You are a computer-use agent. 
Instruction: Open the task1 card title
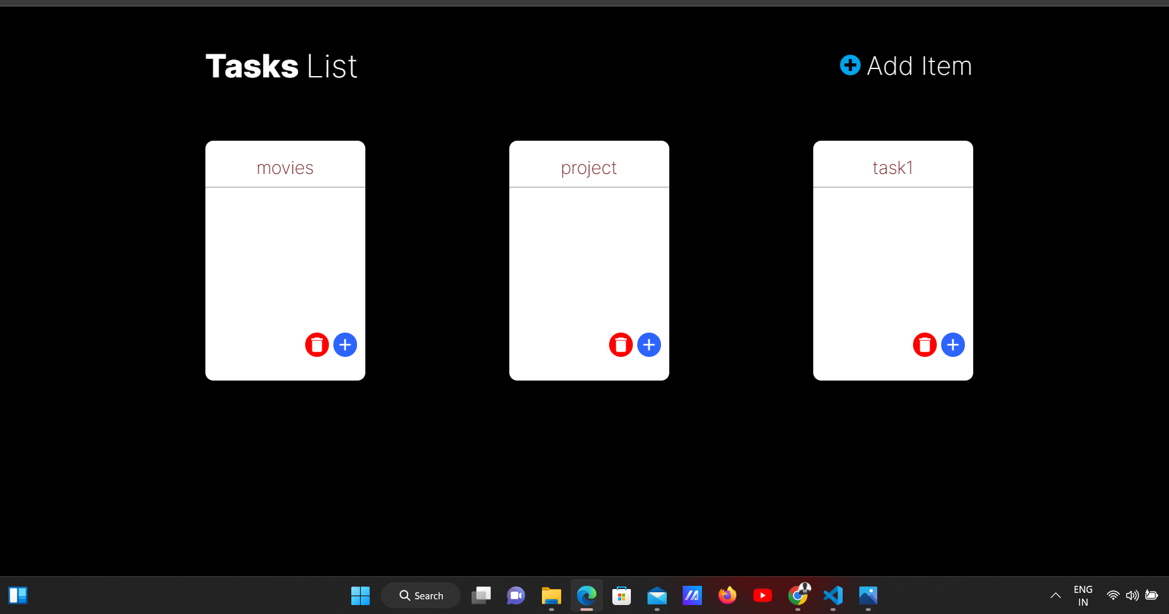coord(893,168)
